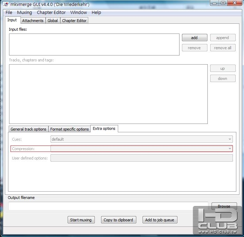
Task: Click the down button for tracks
Action: 223,79
